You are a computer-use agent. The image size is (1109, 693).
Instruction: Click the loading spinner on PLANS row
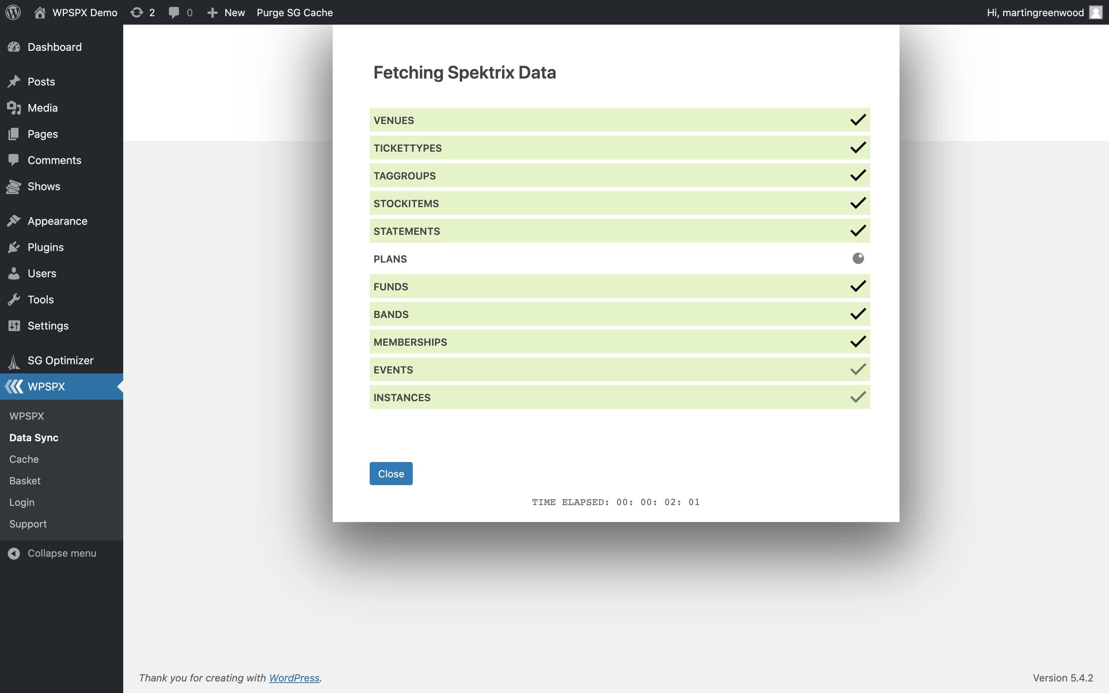tap(858, 258)
